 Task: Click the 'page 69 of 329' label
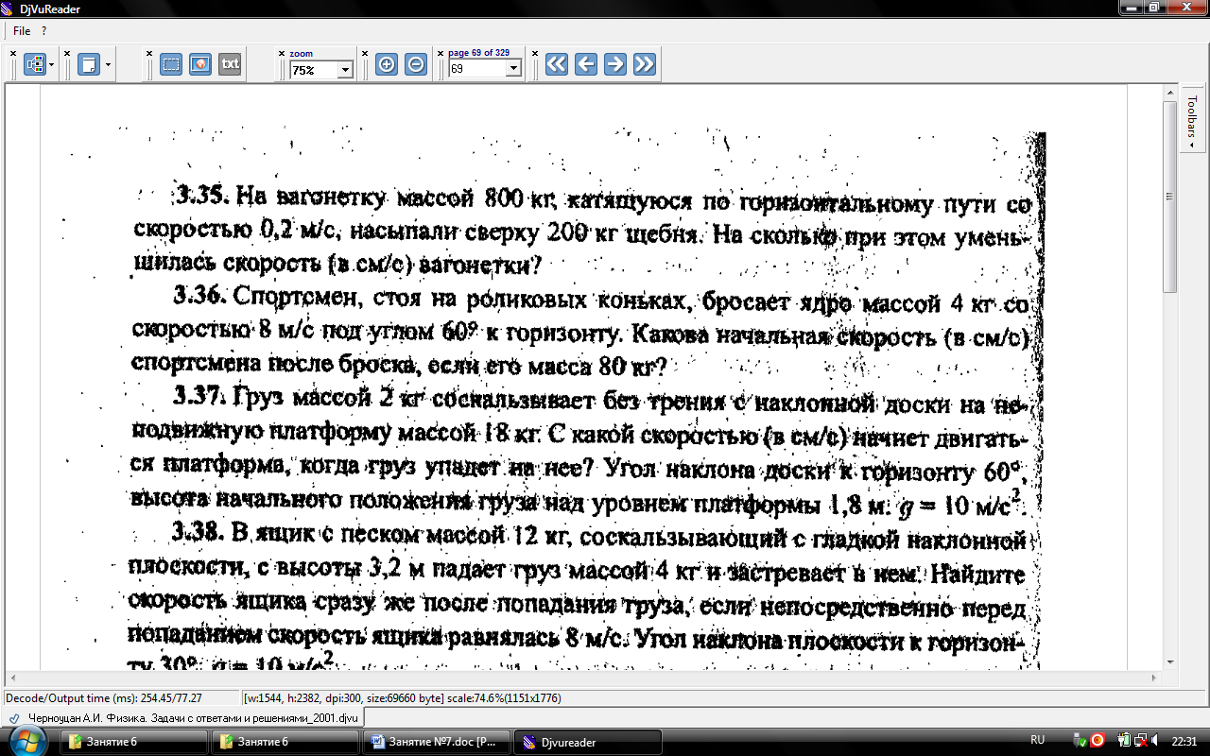click(x=478, y=53)
